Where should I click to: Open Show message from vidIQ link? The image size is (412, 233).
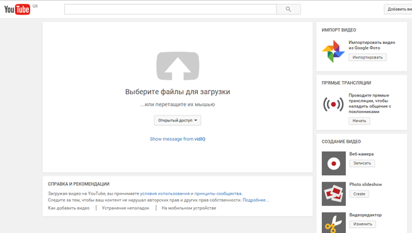pos(178,139)
